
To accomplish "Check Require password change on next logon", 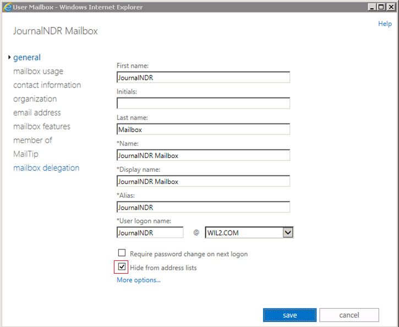I will pos(122,253).
